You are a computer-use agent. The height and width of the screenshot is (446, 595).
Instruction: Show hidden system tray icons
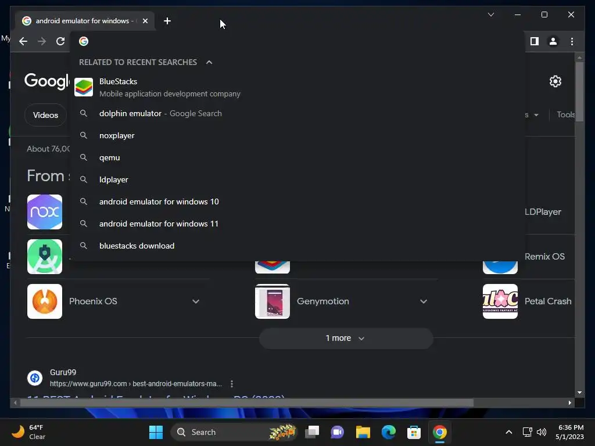click(509, 432)
